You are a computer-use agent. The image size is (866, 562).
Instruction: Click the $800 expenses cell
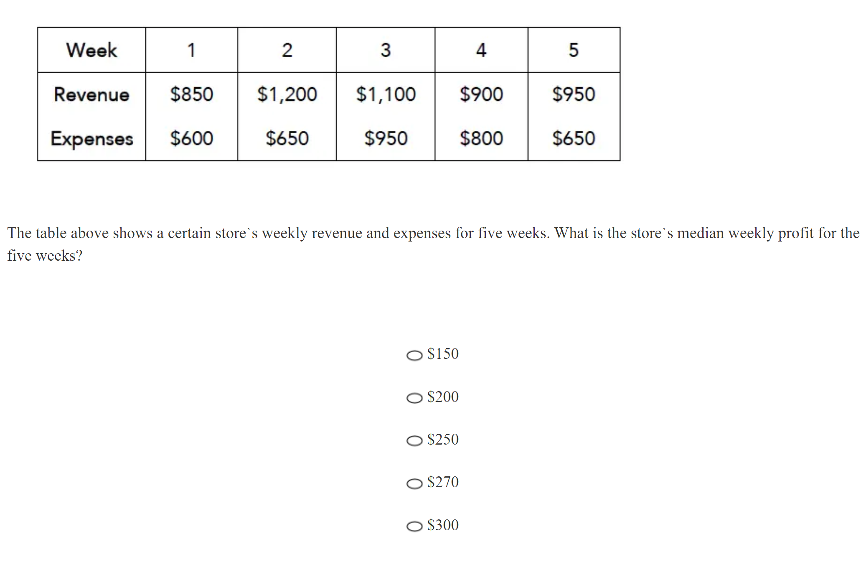(x=481, y=139)
